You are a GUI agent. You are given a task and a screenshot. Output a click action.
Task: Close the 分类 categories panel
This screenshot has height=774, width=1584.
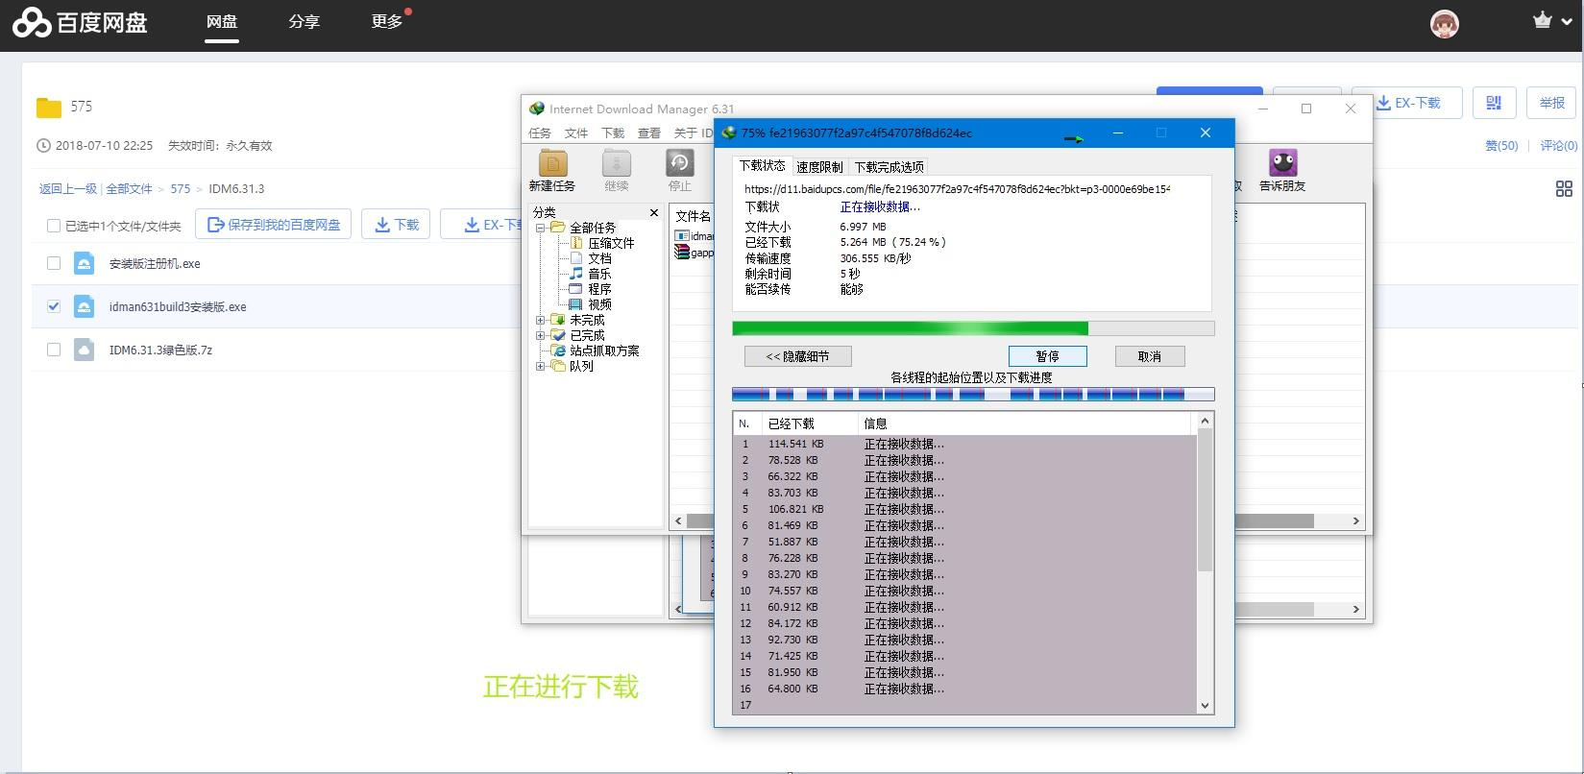coord(654,212)
